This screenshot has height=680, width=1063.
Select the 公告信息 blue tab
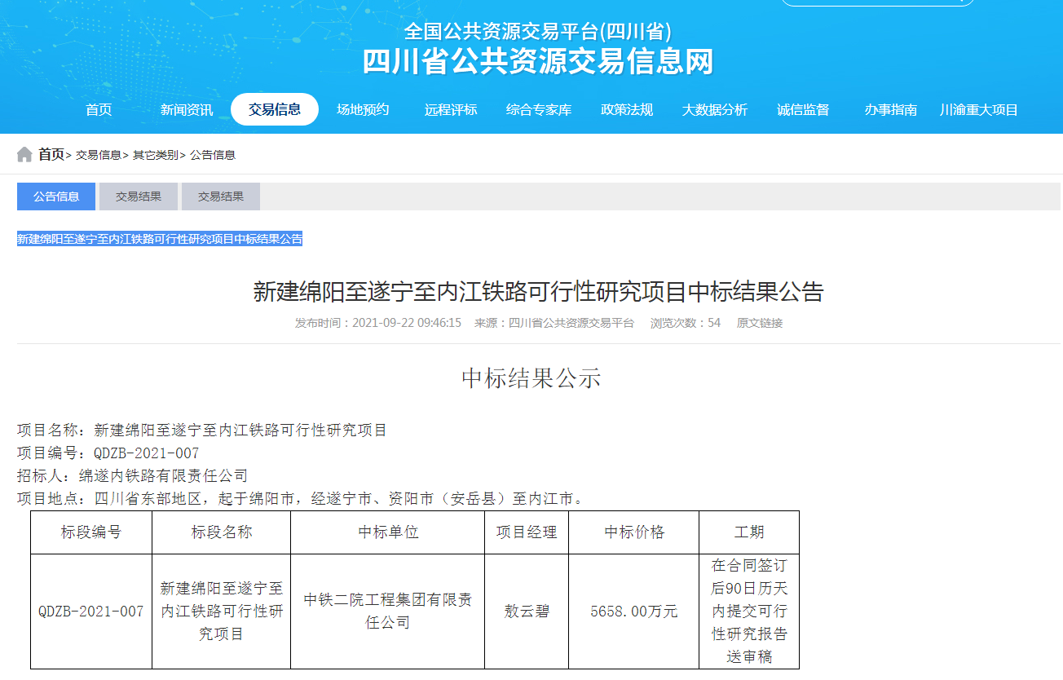coord(56,196)
